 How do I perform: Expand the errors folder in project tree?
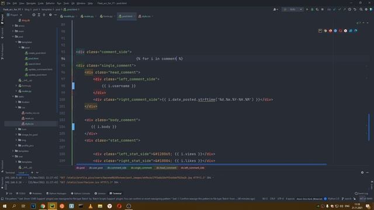(x=13, y=26)
